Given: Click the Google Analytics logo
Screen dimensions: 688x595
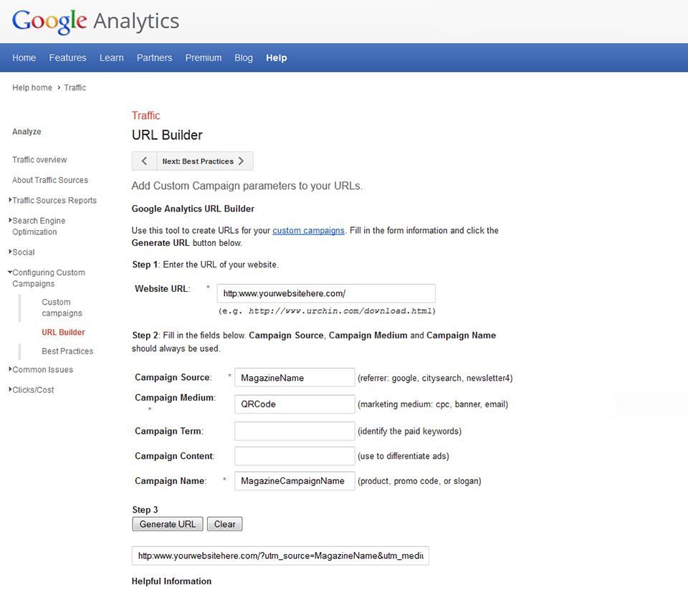Looking at the screenshot, I should (x=95, y=21).
